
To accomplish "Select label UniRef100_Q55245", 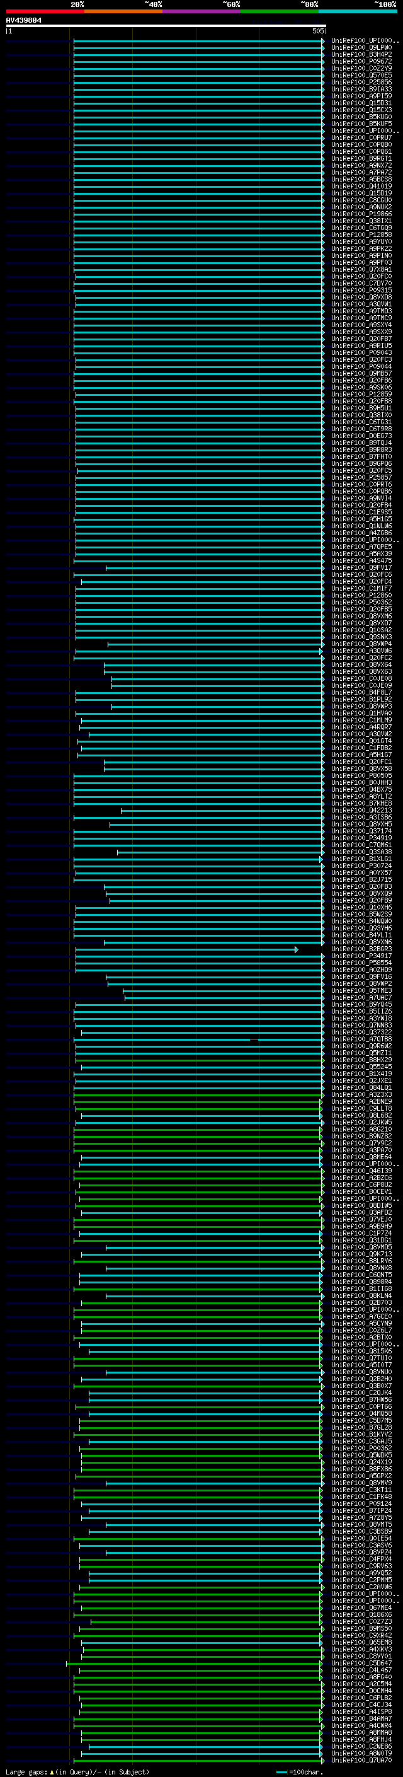I will pyautogui.click(x=361, y=1067).
